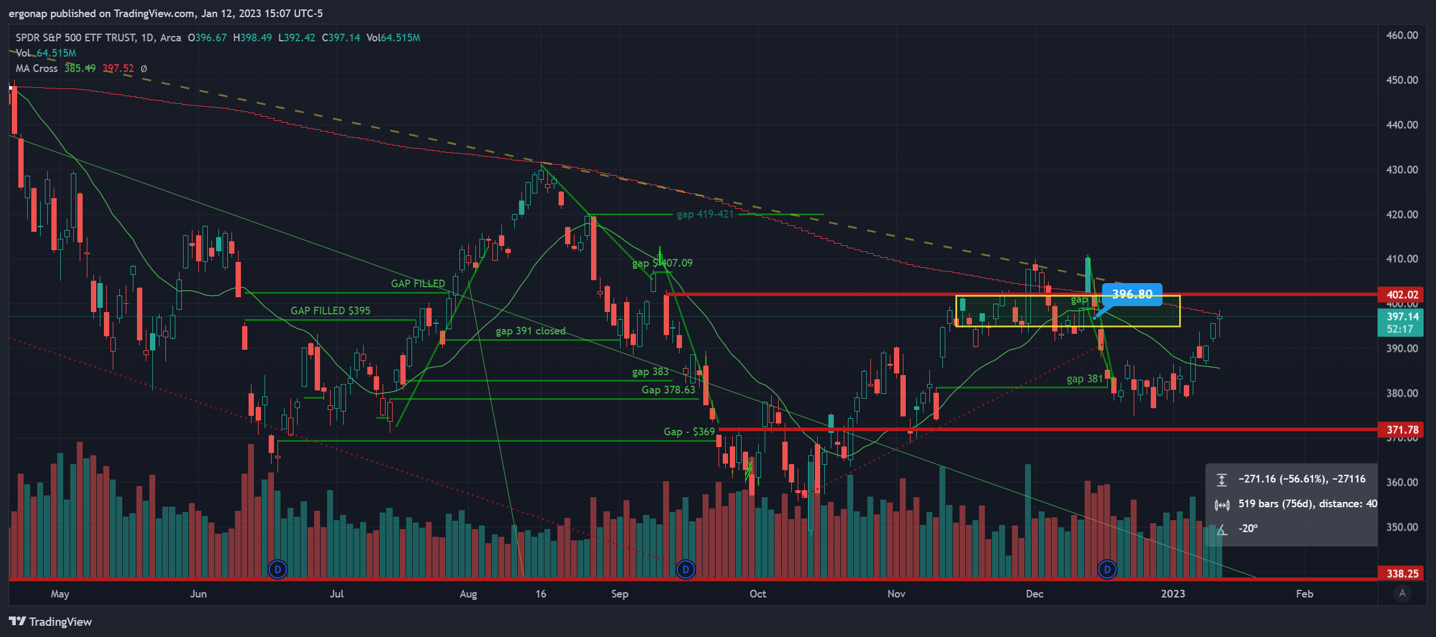Image resolution: width=1436 pixels, height=637 pixels.
Task: Click the 'gap 419-421' text annotation
Action: click(705, 214)
